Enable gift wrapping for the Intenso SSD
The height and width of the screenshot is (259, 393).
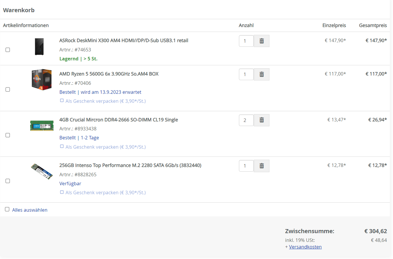[62, 192]
